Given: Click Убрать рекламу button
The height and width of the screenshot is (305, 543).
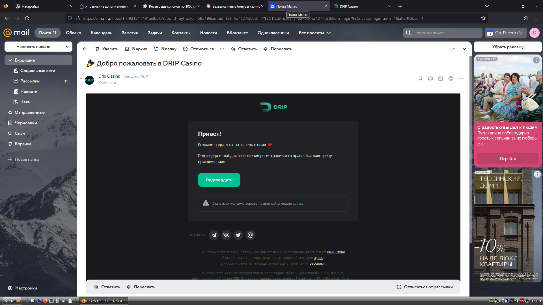Looking at the screenshot, I should point(508,47).
